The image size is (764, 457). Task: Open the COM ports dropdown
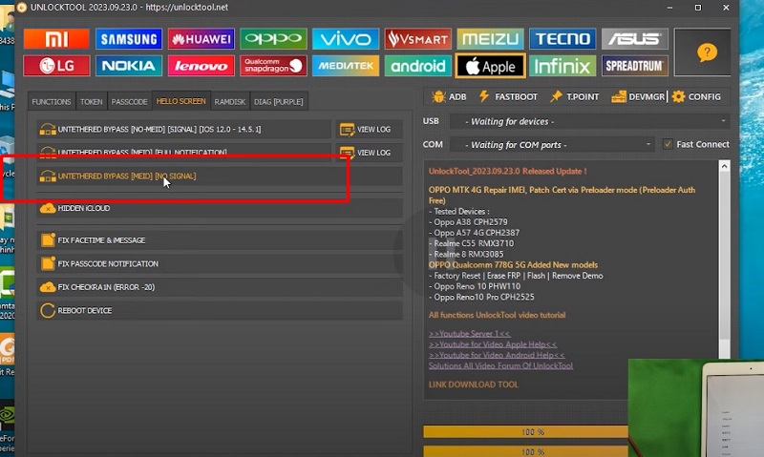tap(552, 144)
